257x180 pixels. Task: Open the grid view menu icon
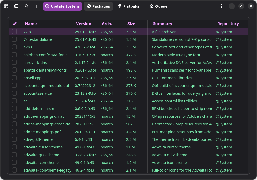coord(6,6)
